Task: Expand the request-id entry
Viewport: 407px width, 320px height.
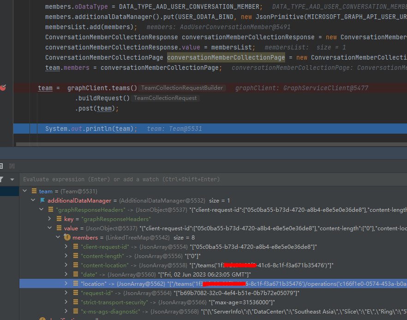Action: [x=66, y=293]
